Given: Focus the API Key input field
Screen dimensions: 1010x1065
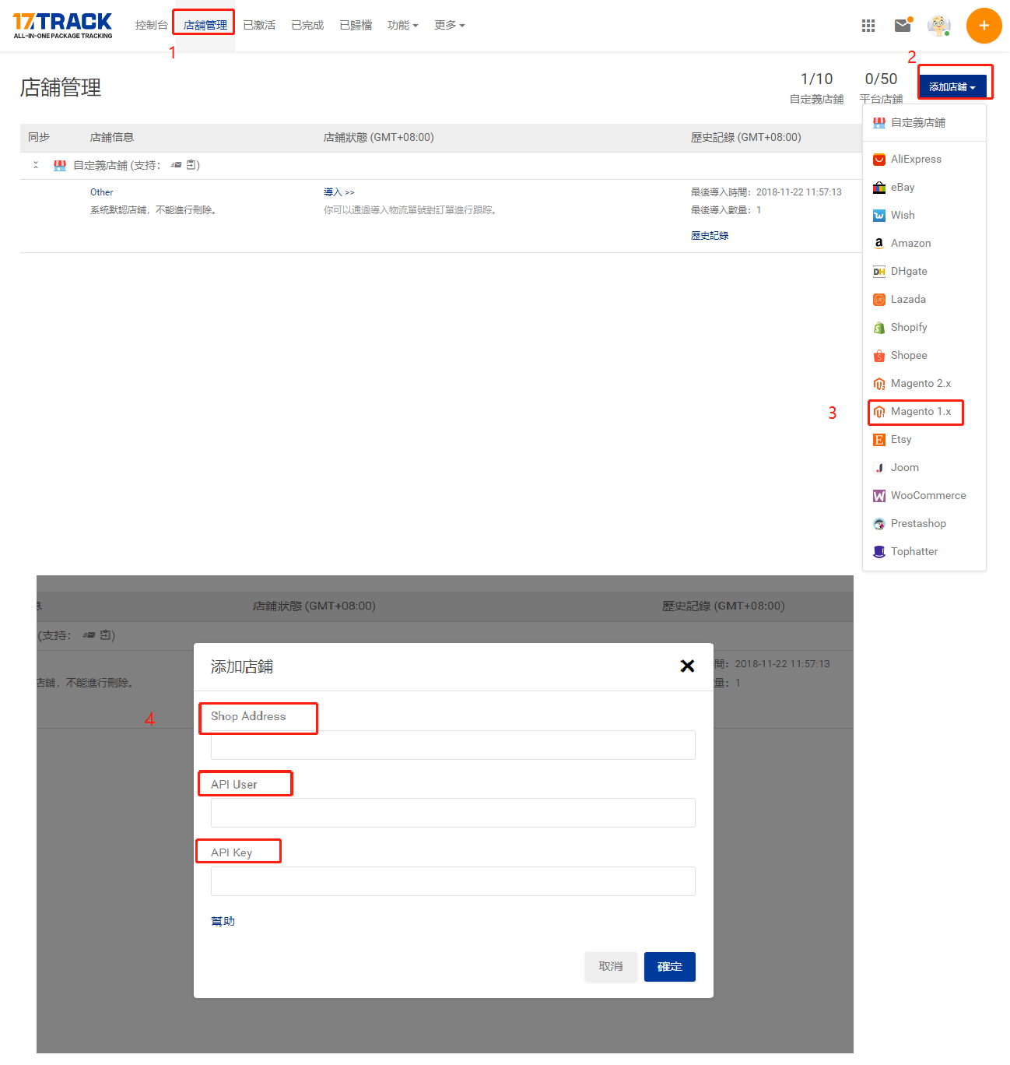Looking at the screenshot, I should 453,881.
